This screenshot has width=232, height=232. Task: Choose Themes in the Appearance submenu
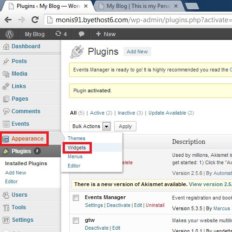77,138
